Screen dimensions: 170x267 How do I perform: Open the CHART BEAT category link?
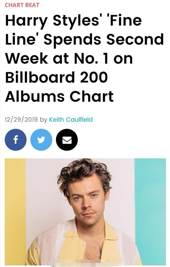[22, 5]
